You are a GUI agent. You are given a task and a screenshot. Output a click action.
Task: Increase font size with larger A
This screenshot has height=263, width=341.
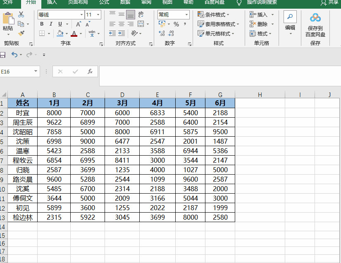pyautogui.click(x=79, y=24)
